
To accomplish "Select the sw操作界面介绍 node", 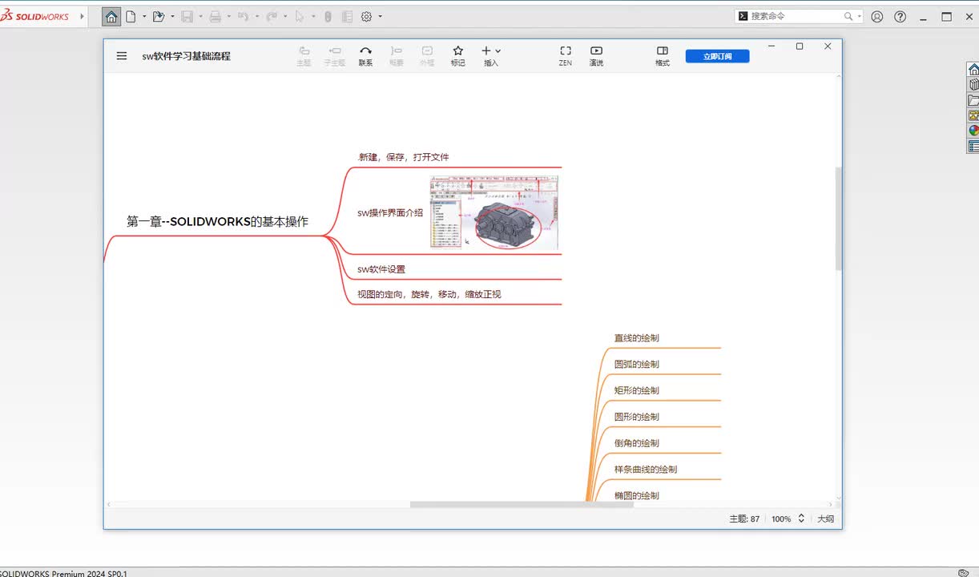I will 390,213.
